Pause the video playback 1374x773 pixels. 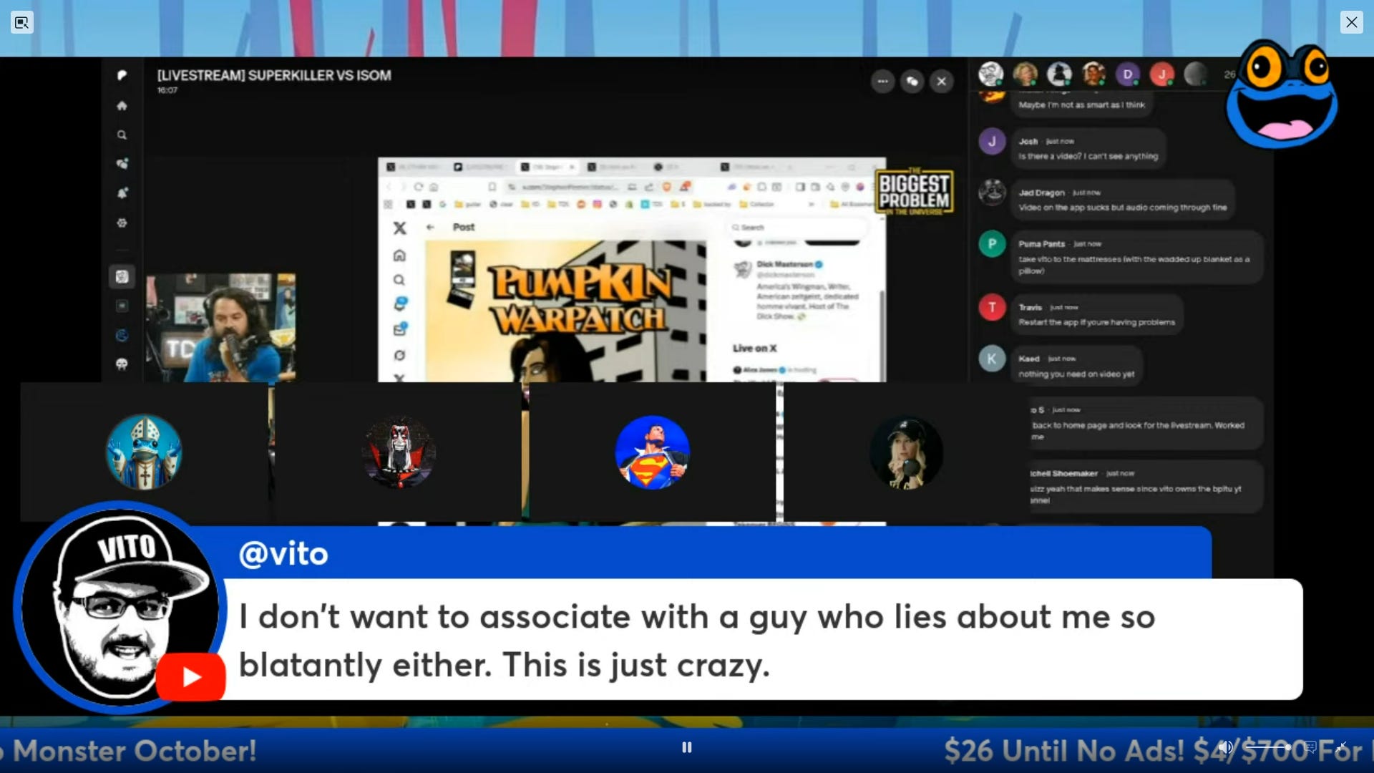[x=686, y=747]
